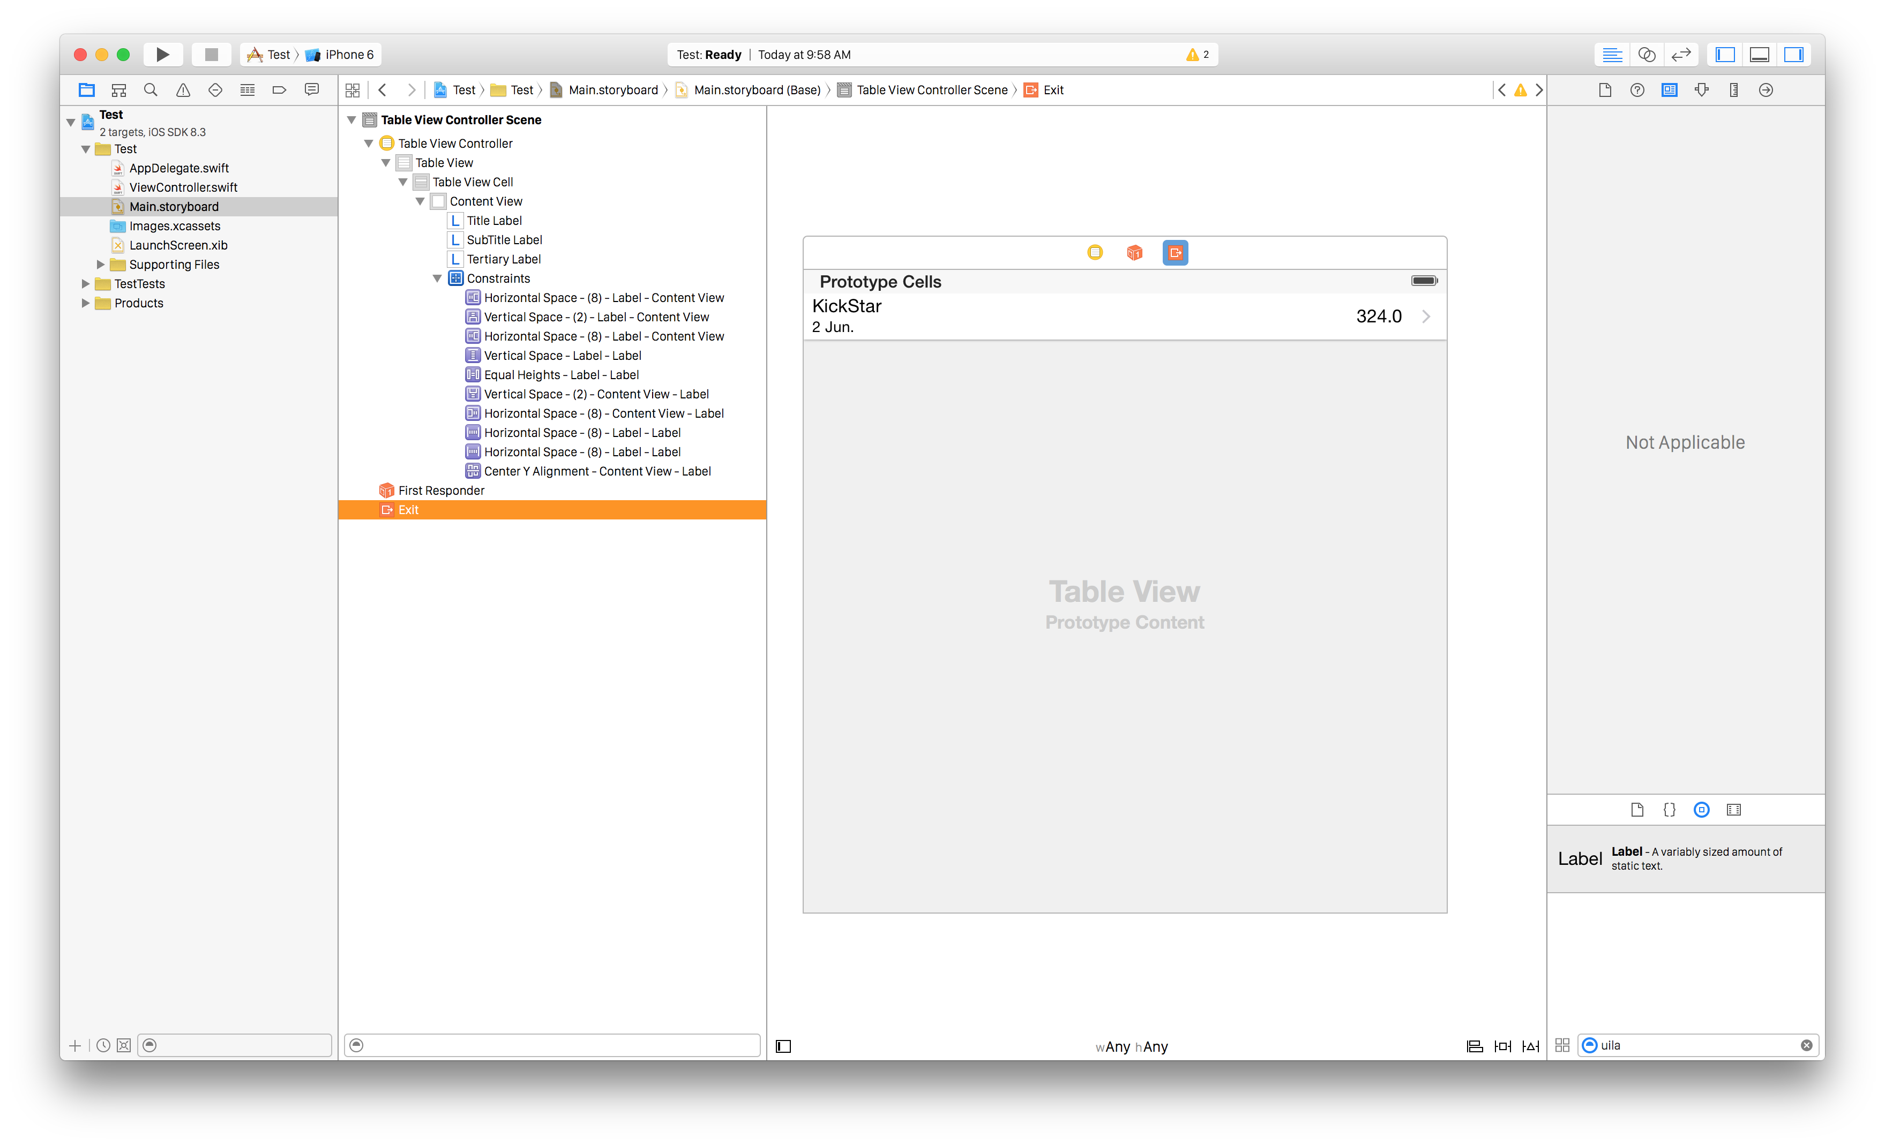The image size is (1885, 1146).
Task: Select the Equal Heights - Label - Label constraint
Action: click(561, 375)
